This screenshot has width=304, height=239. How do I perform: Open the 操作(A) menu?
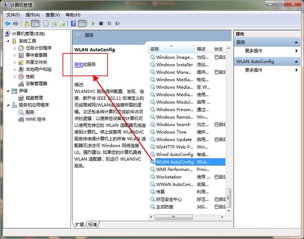33,15
